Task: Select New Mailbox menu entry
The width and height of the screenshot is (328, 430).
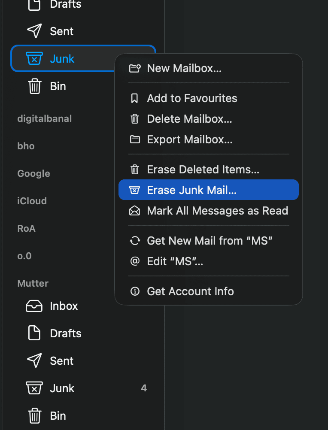Action: tap(208, 68)
